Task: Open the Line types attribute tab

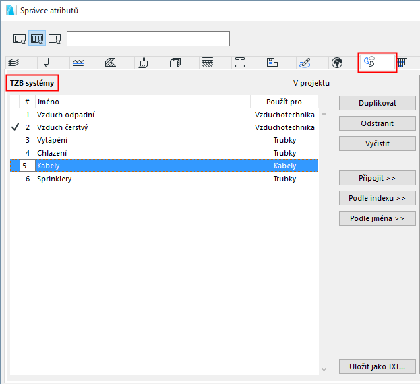Action: pos(78,63)
